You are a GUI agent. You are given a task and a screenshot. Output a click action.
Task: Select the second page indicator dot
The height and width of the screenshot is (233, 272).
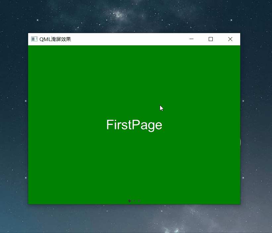(134, 201)
